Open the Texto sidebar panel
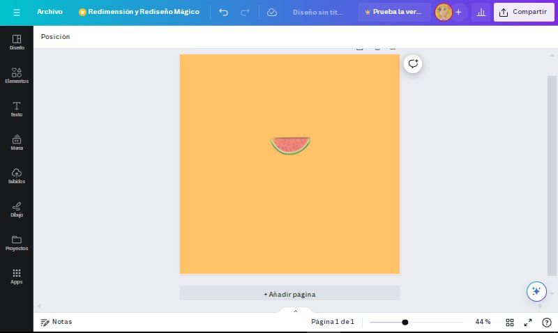The height and width of the screenshot is (333, 558). [x=17, y=109]
